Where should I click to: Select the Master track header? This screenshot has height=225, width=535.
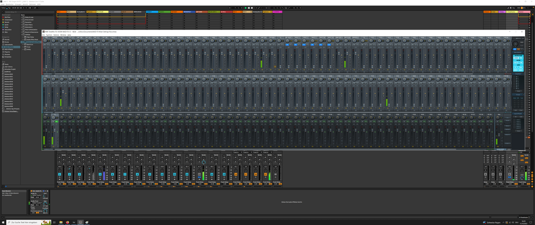click(x=524, y=12)
